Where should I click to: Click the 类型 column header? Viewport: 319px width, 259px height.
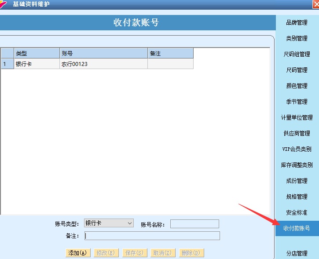coord(37,53)
